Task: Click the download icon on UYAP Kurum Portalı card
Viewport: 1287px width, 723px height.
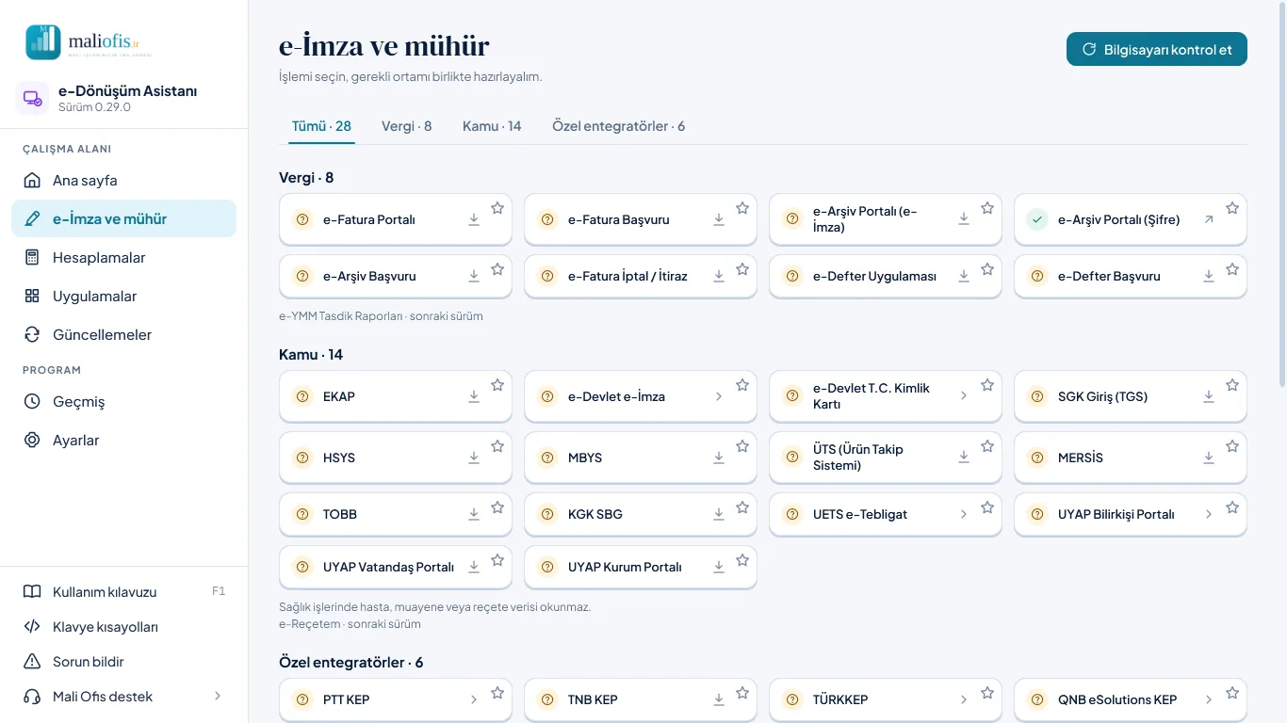Action: click(x=719, y=567)
